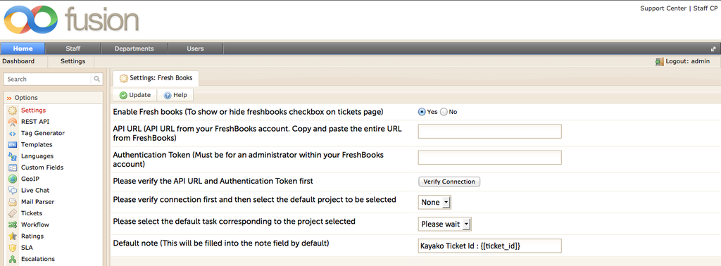Click the SLA shield icon
The image size is (721, 266).
(13, 248)
